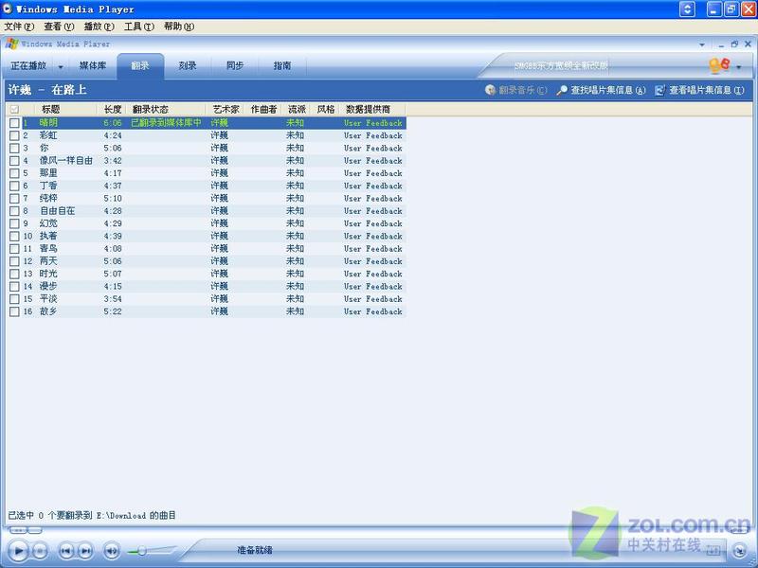Select the 翻录 tab

coord(140,65)
